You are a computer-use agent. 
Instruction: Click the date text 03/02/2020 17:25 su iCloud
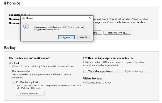[x=97, y=83]
